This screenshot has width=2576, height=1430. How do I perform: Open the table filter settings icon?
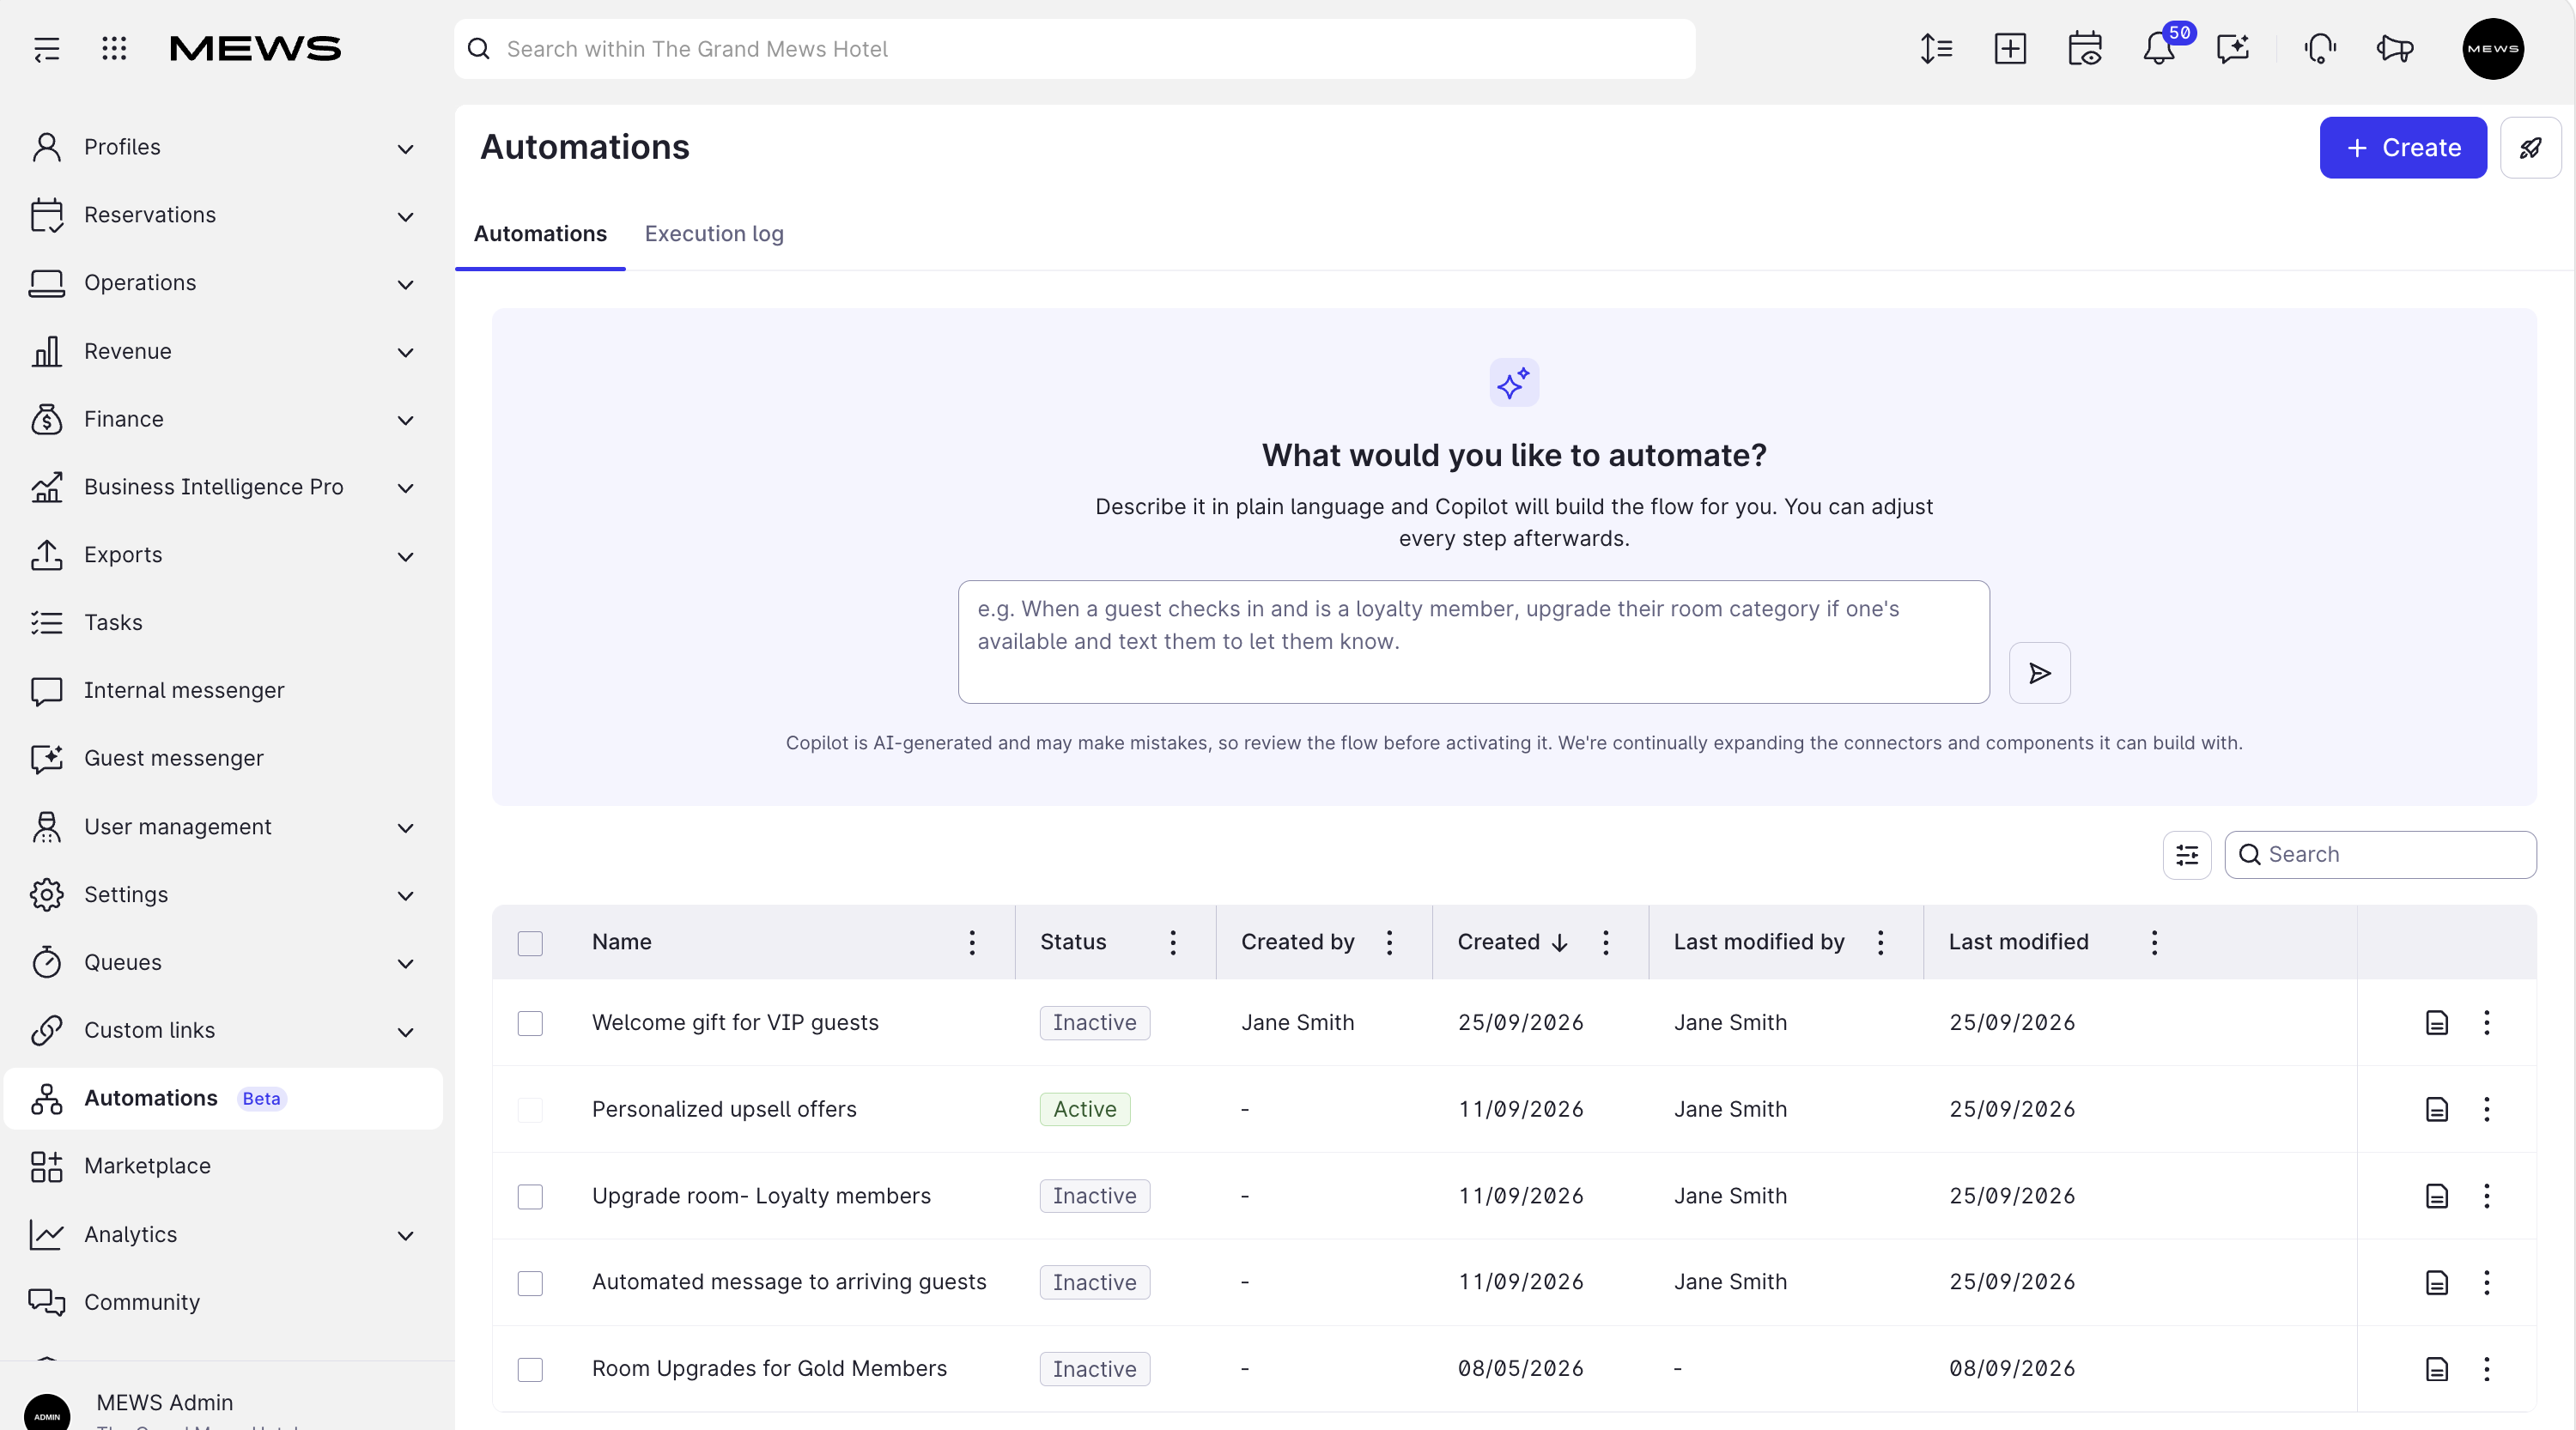2187,856
